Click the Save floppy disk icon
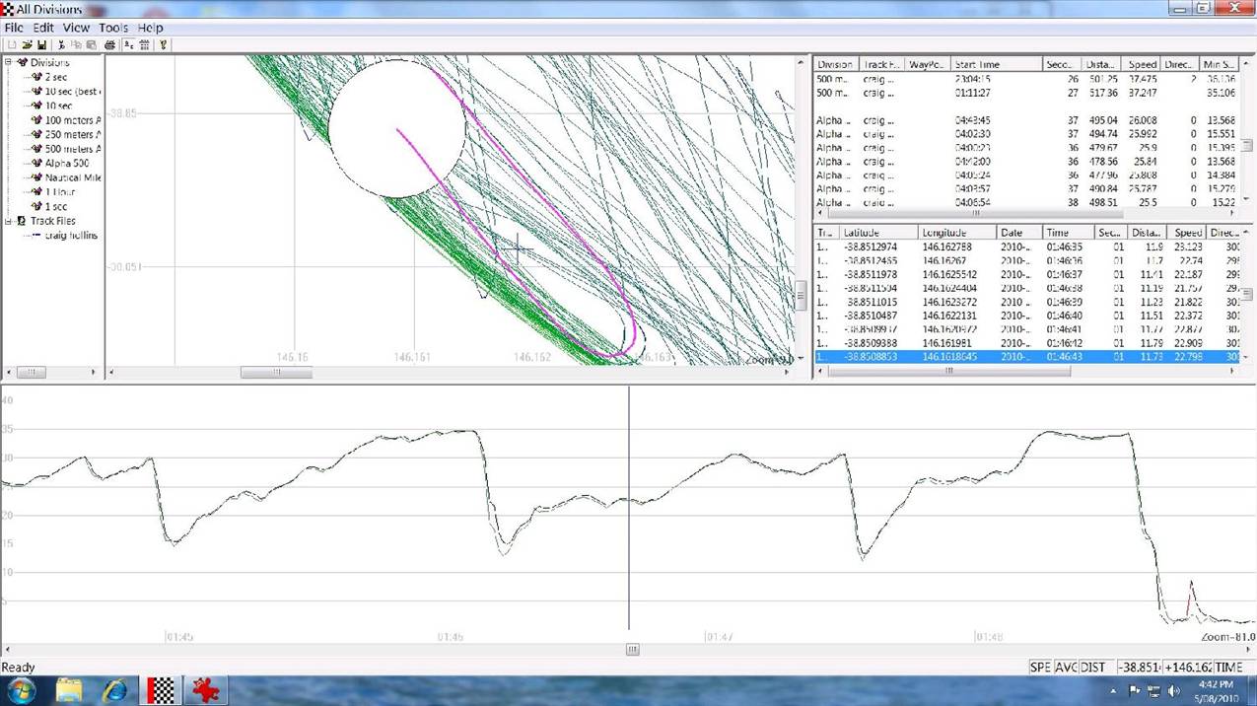 click(x=41, y=44)
